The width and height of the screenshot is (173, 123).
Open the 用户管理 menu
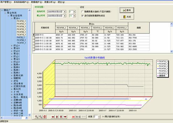(6, 2)
